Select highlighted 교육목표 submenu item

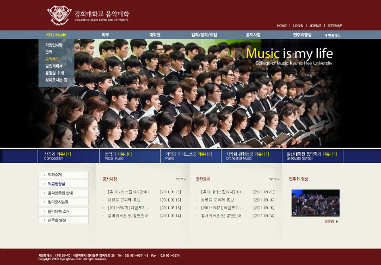tap(52, 59)
